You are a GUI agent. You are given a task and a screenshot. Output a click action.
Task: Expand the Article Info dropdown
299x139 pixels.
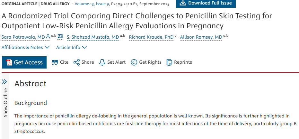click(x=72, y=47)
